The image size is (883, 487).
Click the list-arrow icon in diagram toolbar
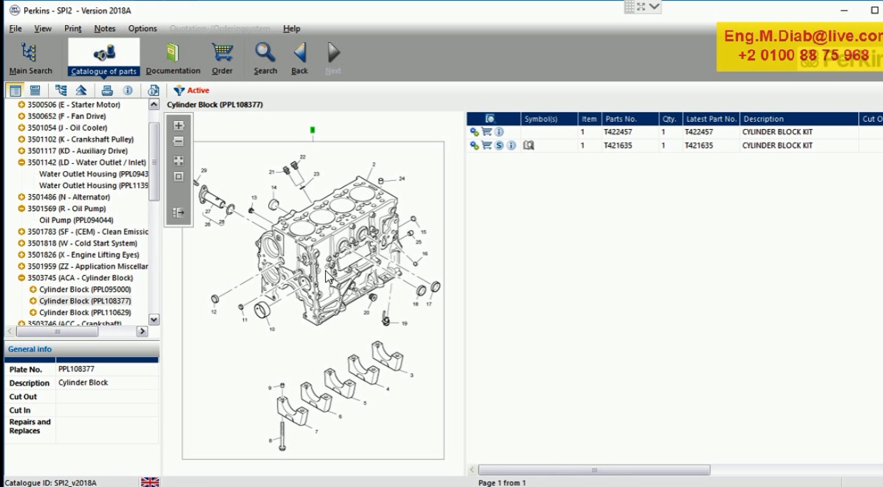[179, 213]
